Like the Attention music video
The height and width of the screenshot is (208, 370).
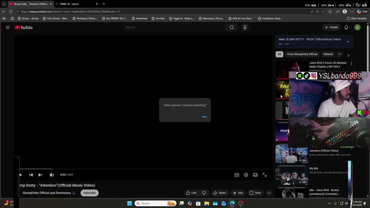191,193
